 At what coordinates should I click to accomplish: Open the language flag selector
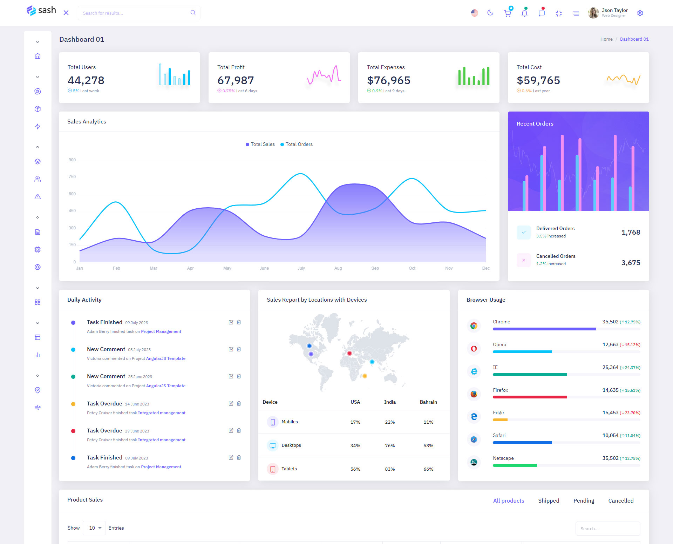(x=474, y=13)
